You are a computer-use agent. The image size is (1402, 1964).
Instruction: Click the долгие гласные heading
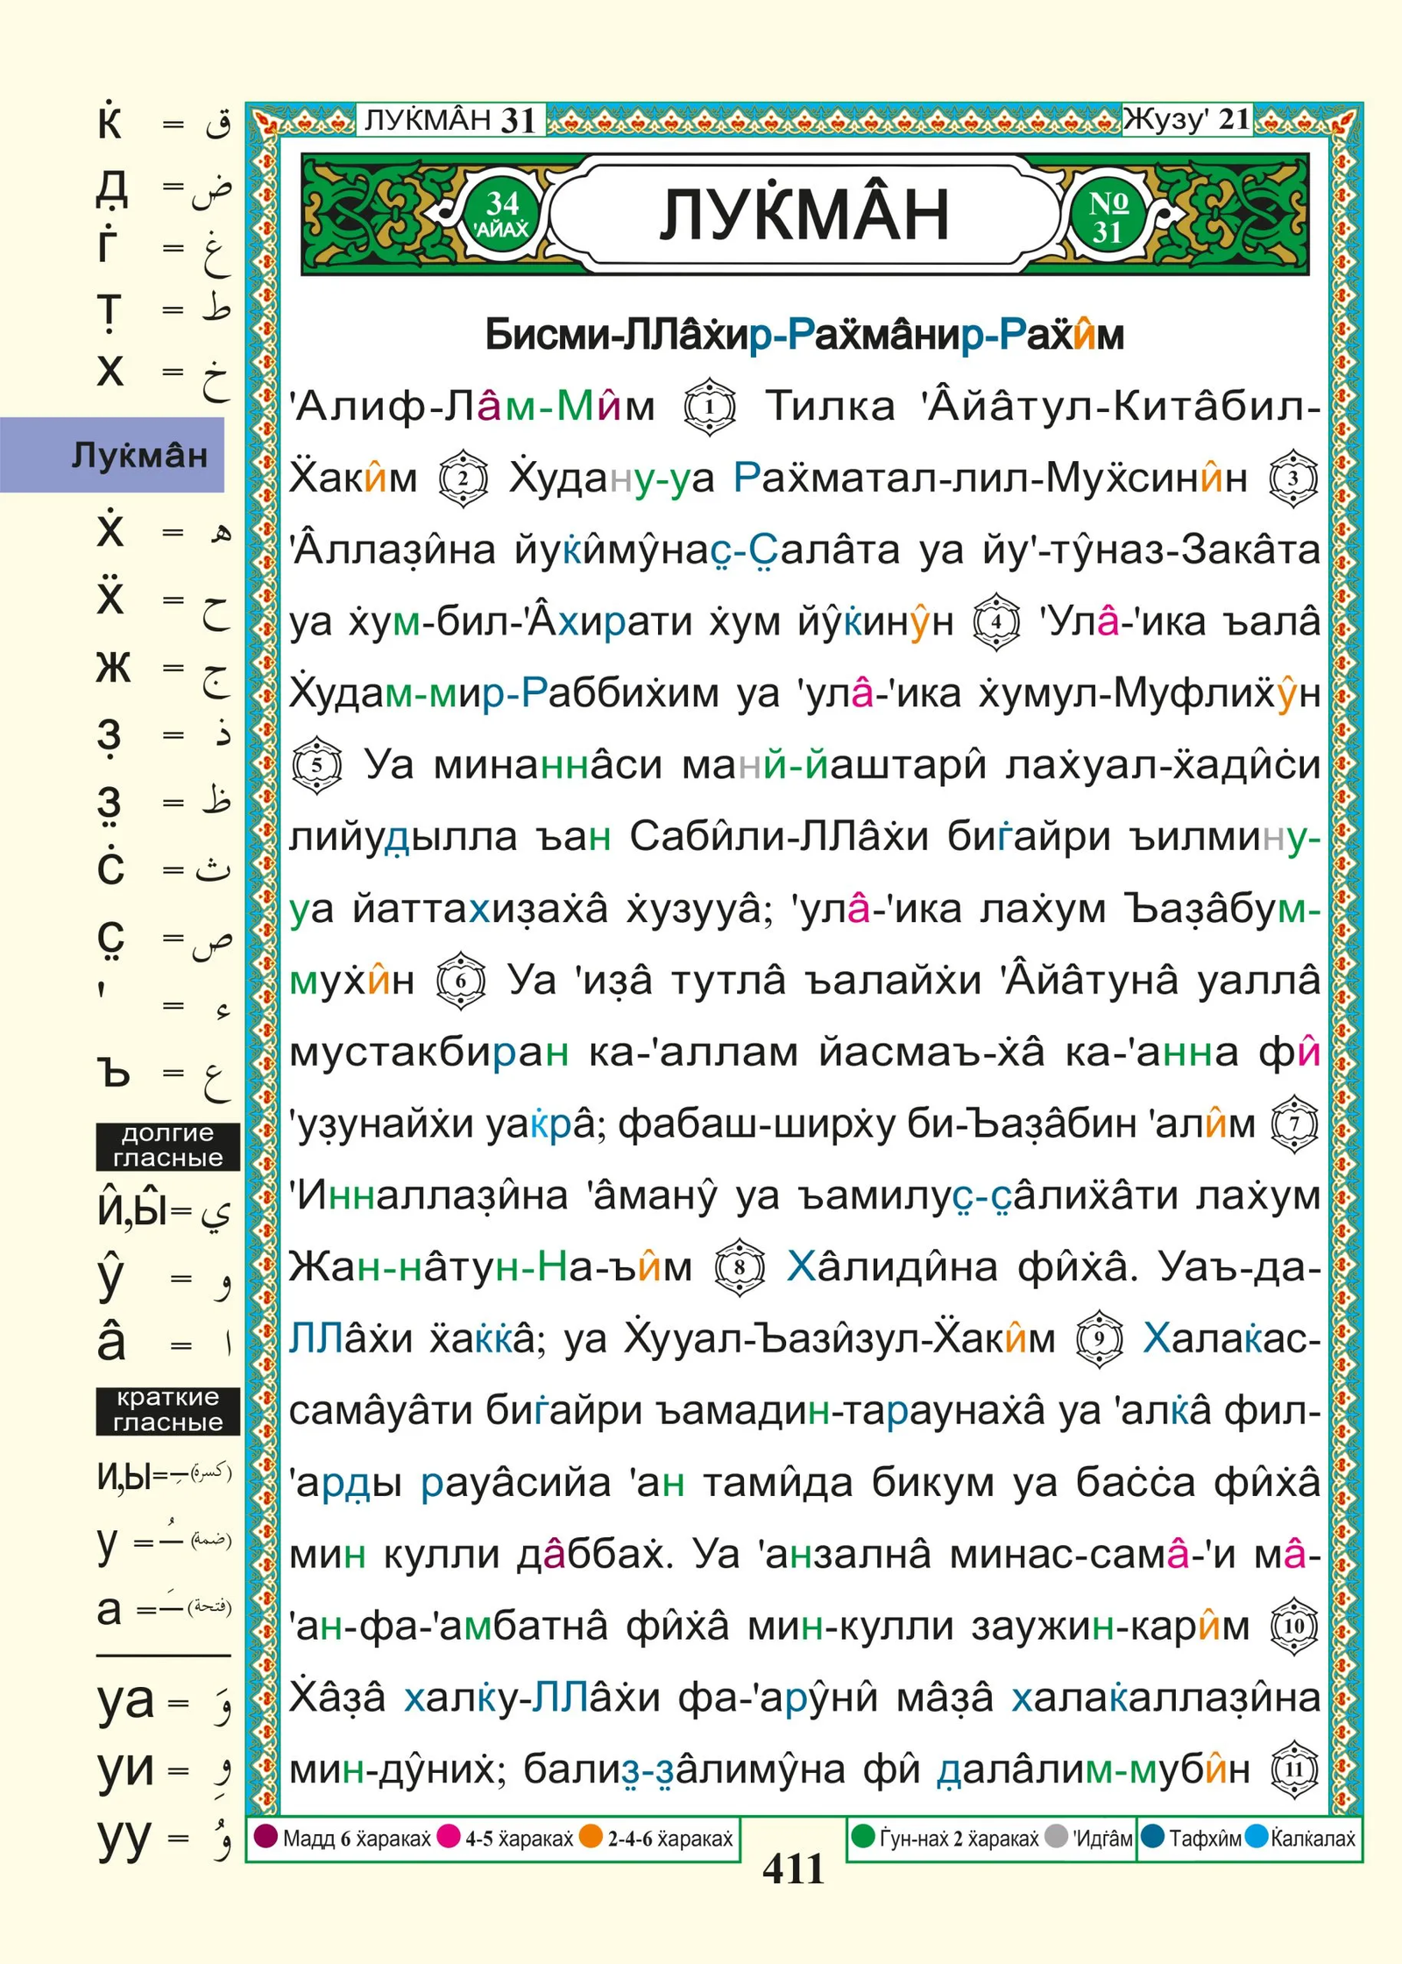click(167, 1145)
